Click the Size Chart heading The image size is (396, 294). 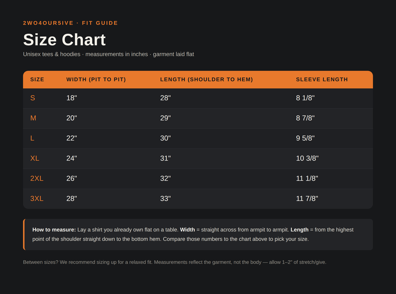tap(64, 40)
